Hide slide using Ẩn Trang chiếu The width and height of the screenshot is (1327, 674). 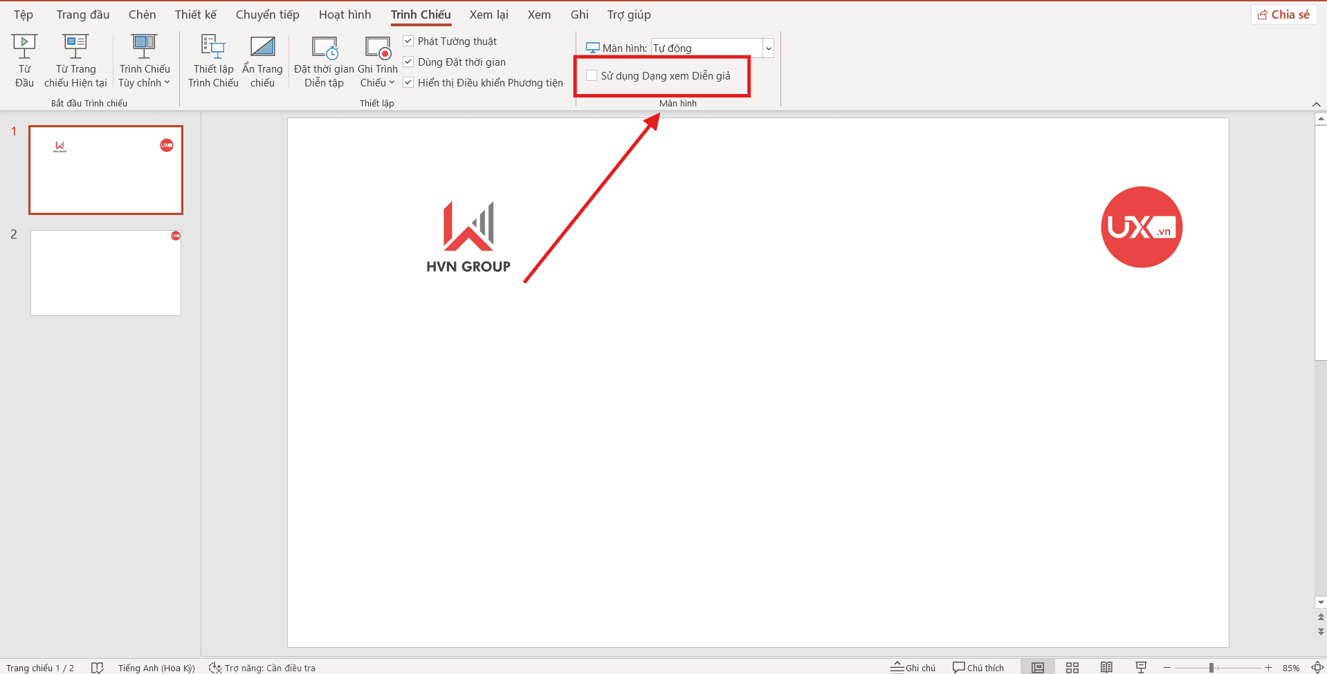click(262, 61)
